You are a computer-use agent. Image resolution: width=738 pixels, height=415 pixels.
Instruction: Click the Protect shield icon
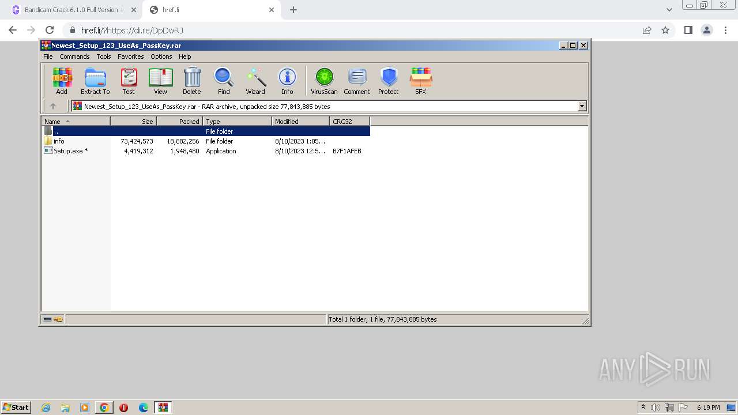[389, 81]
